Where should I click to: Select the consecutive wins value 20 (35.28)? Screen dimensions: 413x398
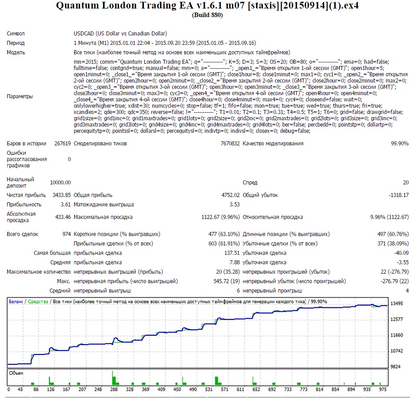pos(228,272)
